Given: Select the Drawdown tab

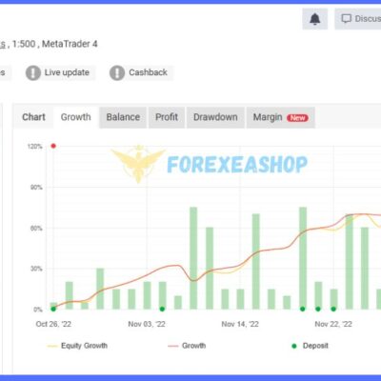Looking at the screenshot, I should click(x=215, y=117).
